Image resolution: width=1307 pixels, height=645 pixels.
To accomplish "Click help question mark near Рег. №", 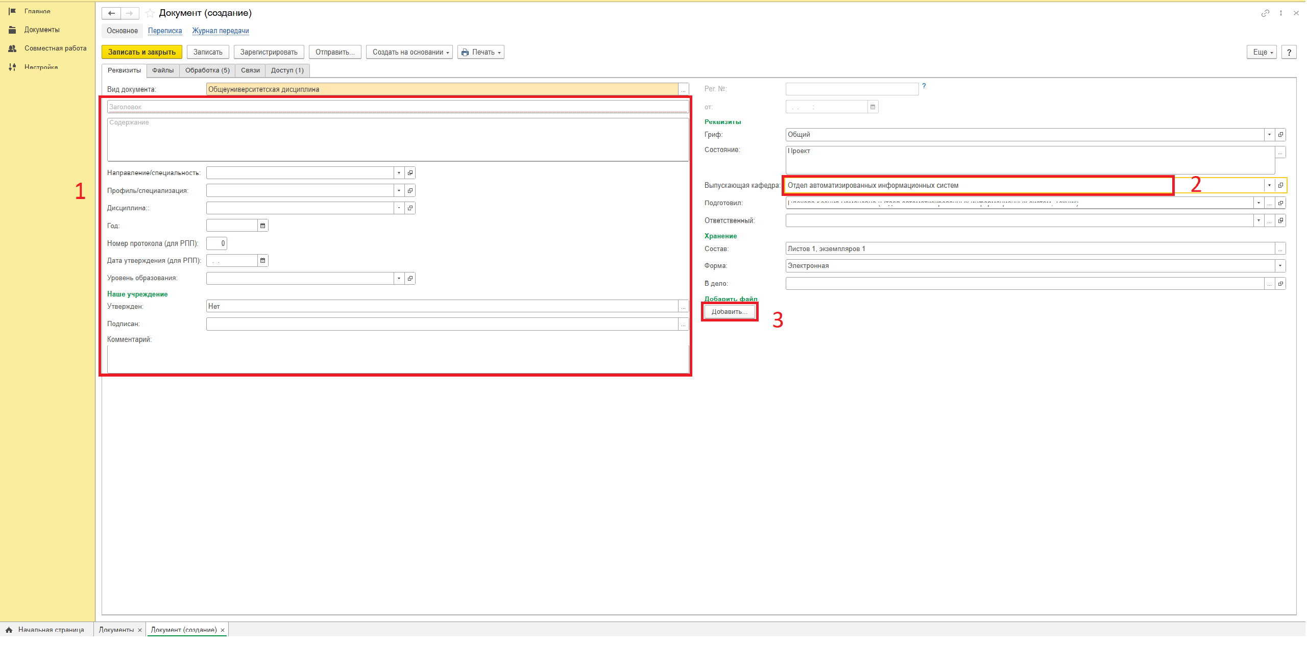I will pyautogui.click(x=924, y=86).
